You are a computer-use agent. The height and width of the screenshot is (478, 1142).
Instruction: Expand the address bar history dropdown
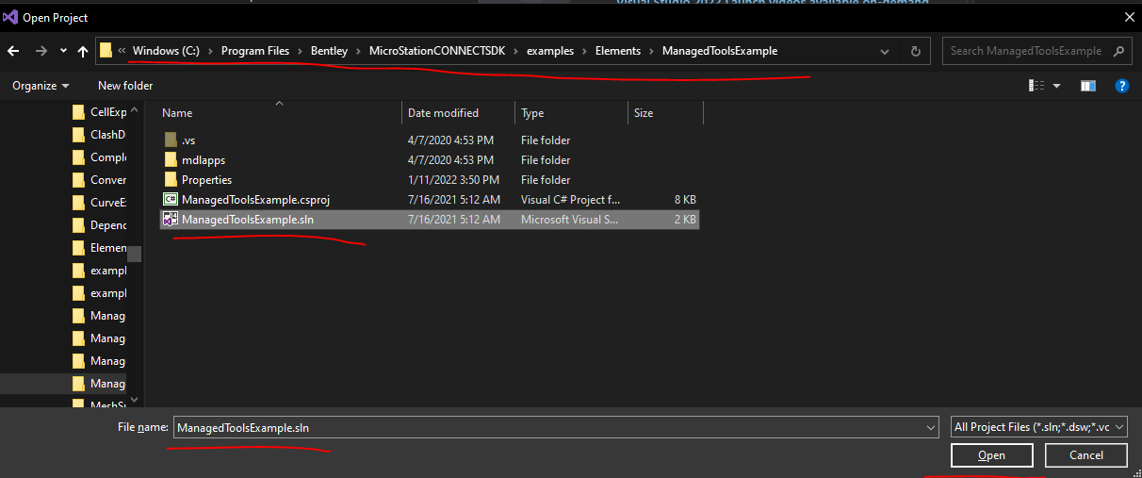click(885, 51)
